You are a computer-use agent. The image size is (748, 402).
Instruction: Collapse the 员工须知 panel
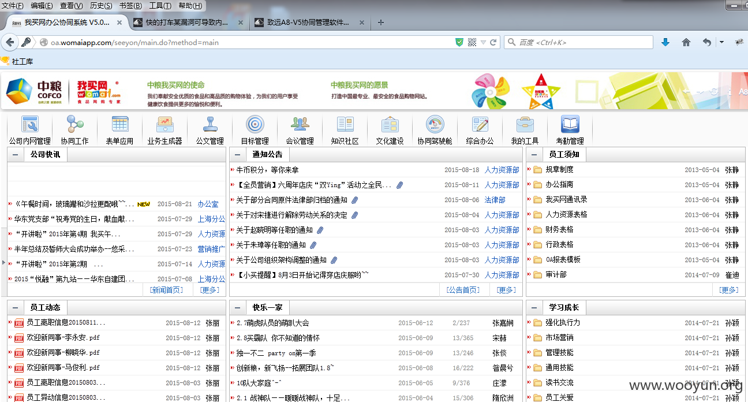coord(534,155)
